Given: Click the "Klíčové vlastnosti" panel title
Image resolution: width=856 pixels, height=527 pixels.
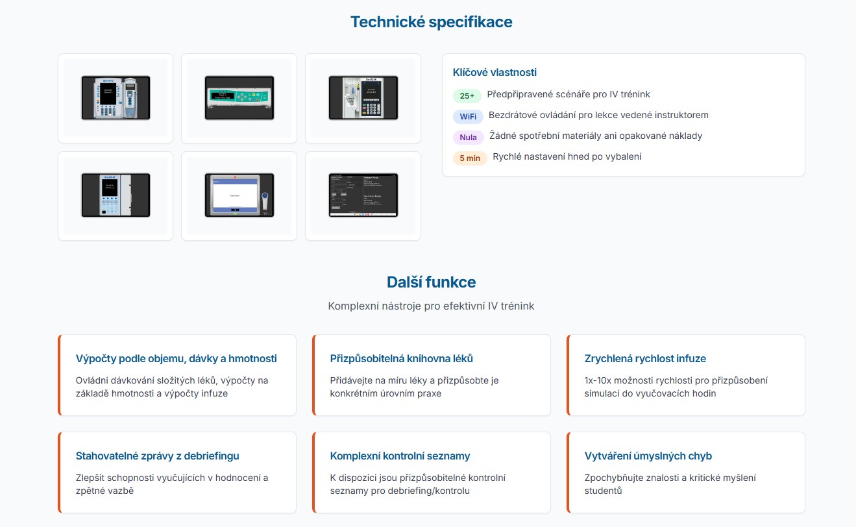Looking at the screenshot, I should click(495, 73).
